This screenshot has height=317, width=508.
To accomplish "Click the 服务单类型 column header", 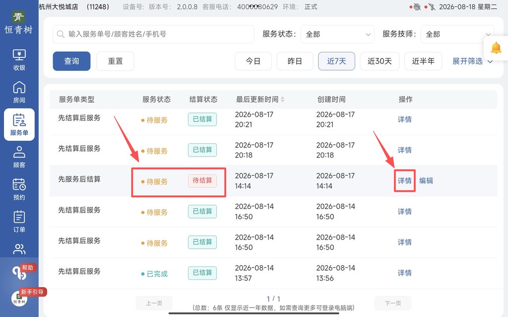I will 76,100.
